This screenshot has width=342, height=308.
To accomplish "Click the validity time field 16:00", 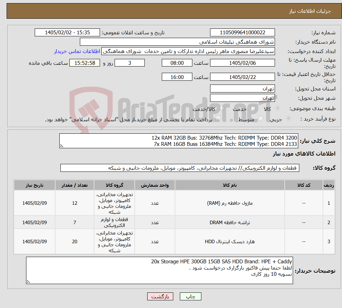I will point(177,77).
